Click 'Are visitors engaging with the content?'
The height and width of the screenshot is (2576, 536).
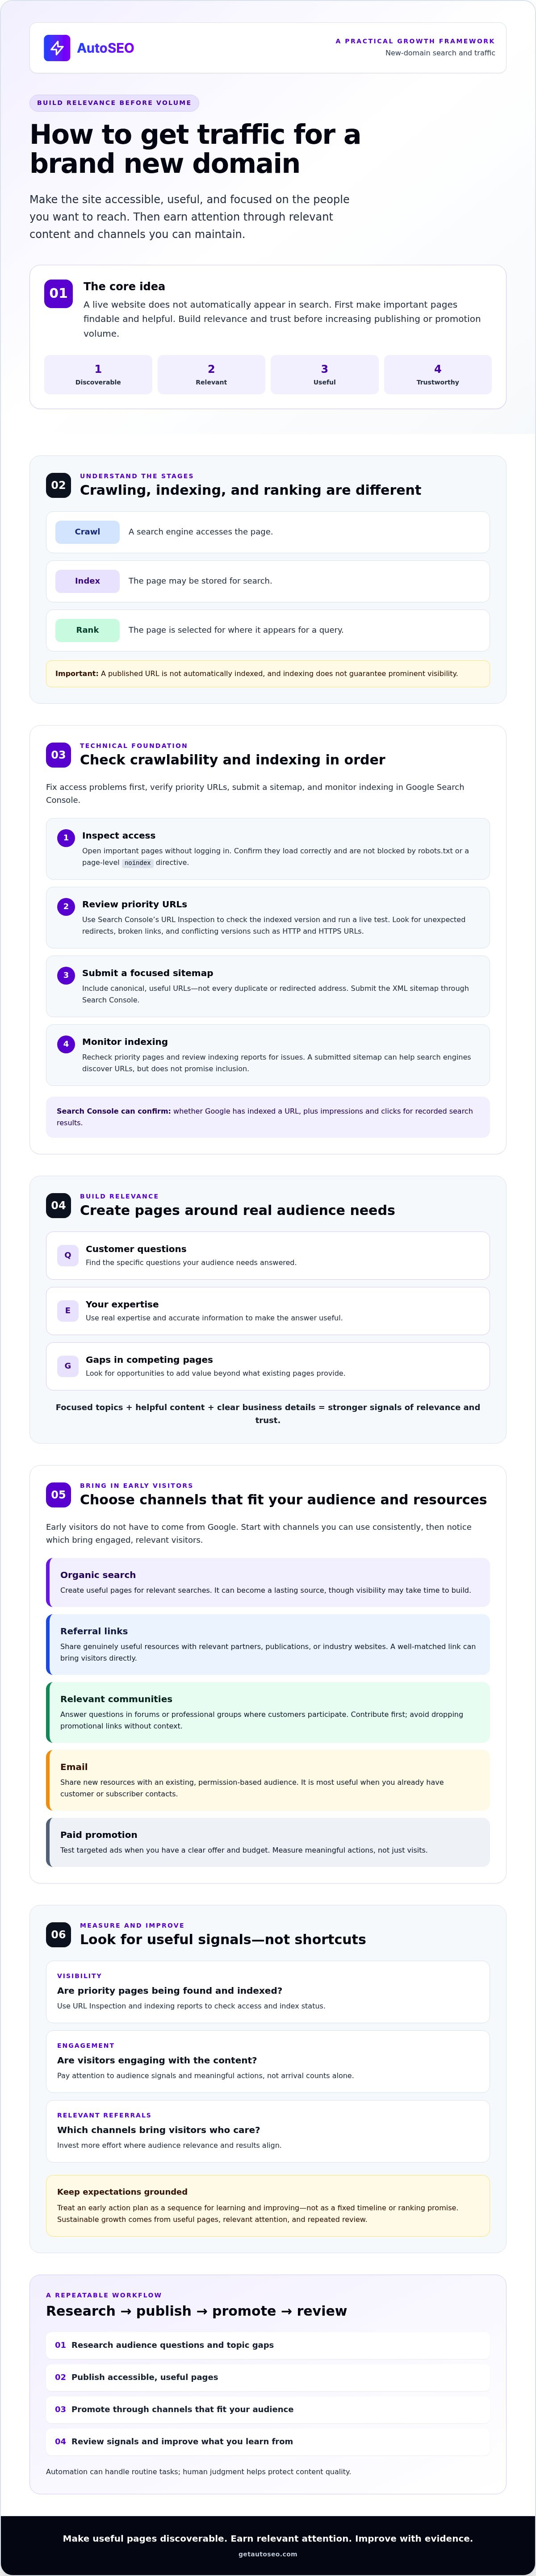pyautogui.click(x=157, y=2060)
